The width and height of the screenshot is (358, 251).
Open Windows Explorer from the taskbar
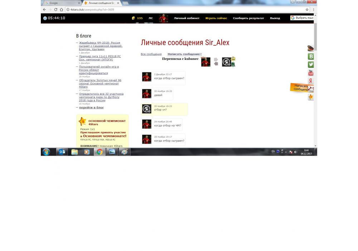[74, 152]
